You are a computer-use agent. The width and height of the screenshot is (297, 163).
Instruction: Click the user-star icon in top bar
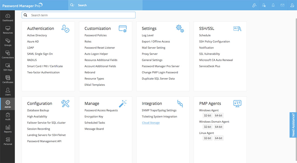point(264,5)
